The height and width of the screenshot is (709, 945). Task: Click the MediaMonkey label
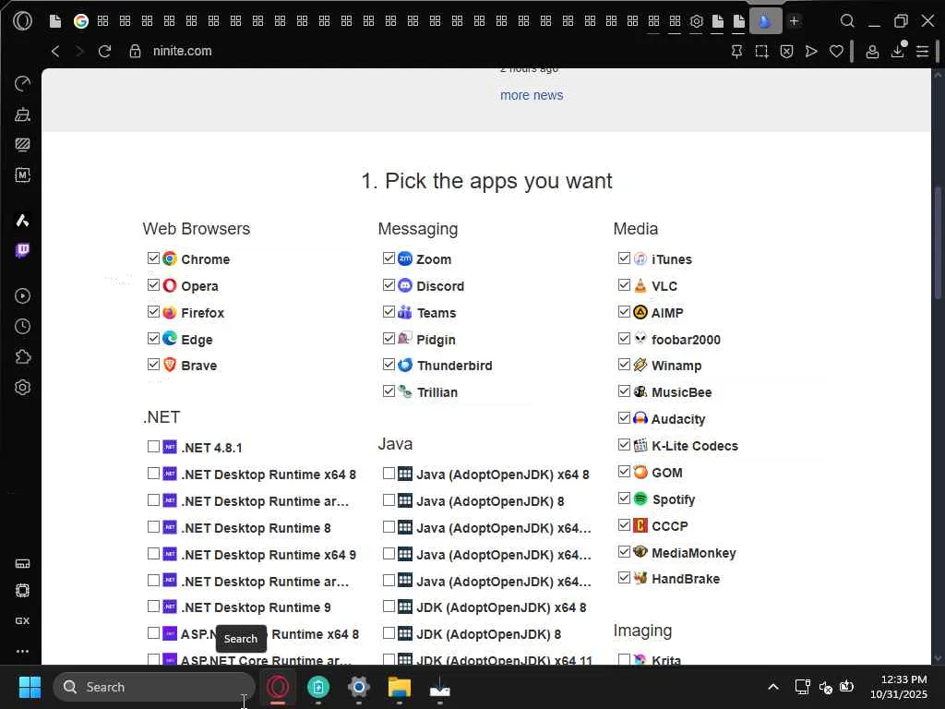694,553
